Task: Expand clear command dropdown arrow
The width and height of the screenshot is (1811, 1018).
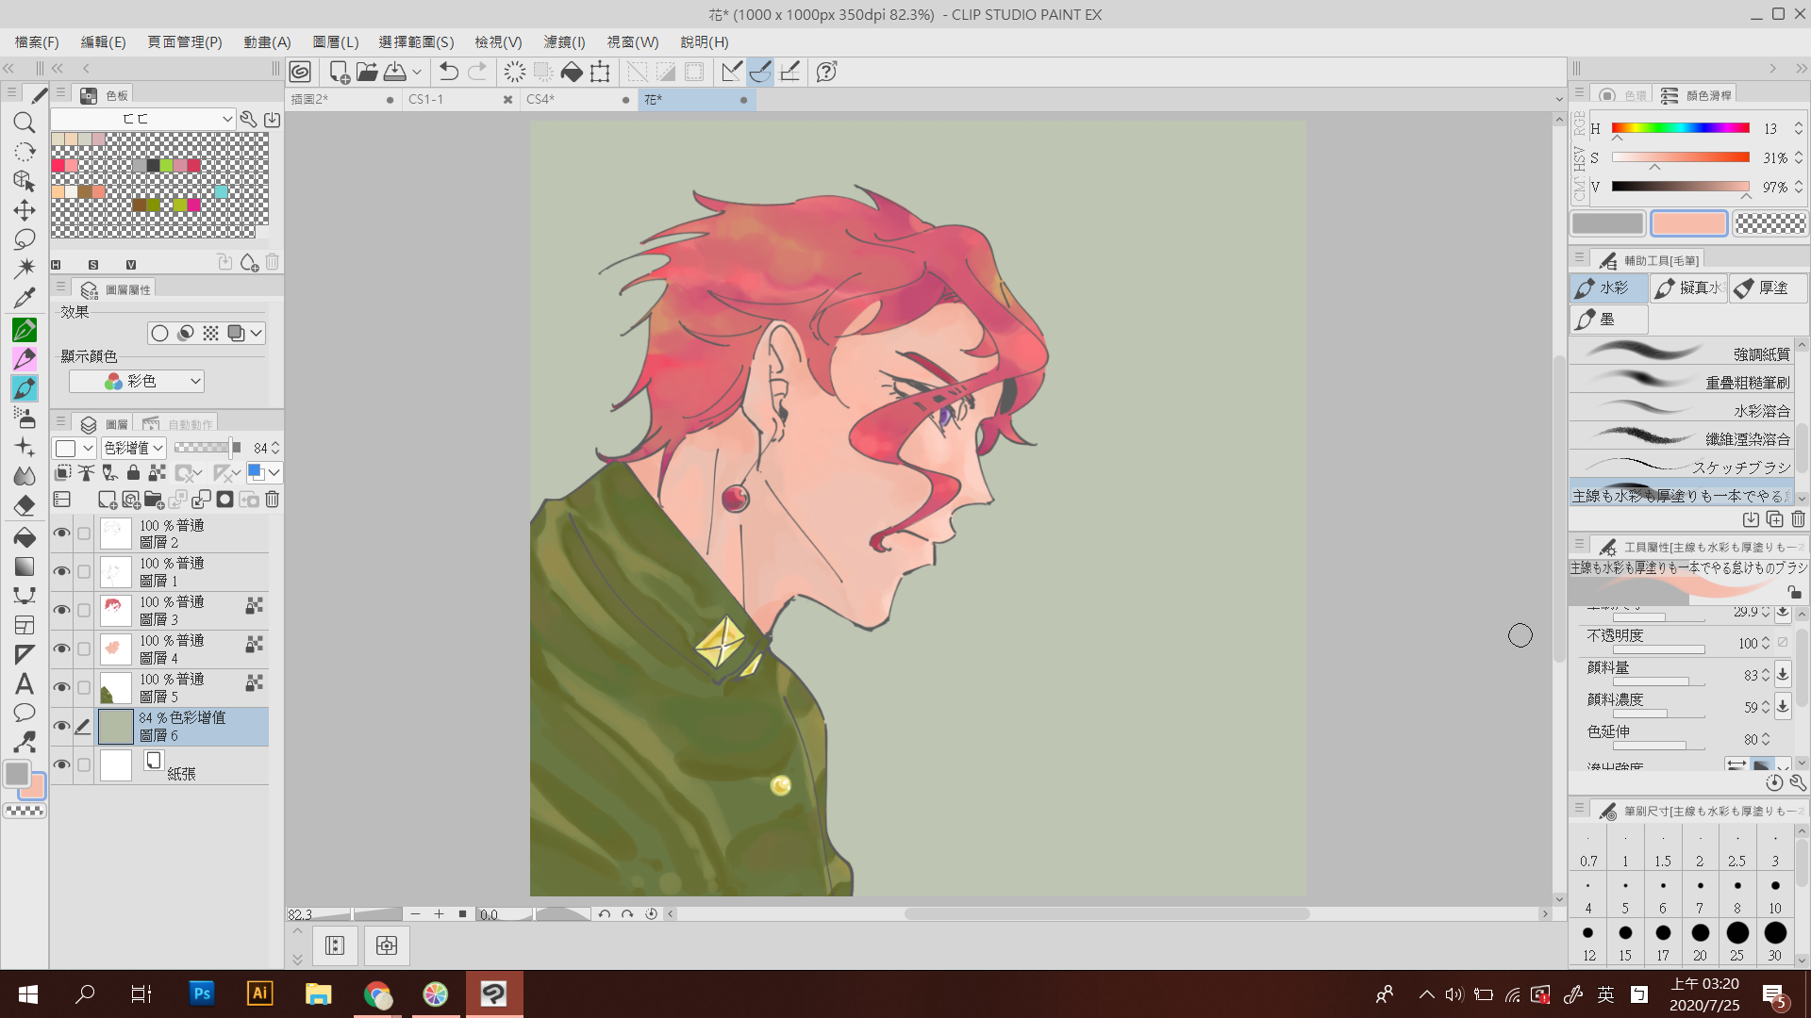Action: tap(416, 72)
